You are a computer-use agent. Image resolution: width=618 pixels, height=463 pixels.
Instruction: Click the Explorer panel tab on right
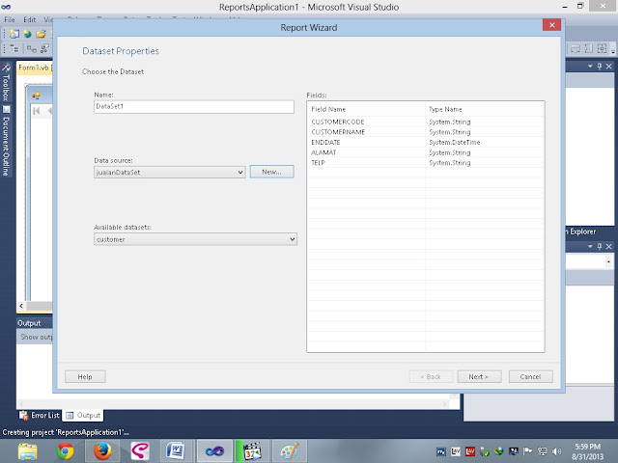click(582, 231)
